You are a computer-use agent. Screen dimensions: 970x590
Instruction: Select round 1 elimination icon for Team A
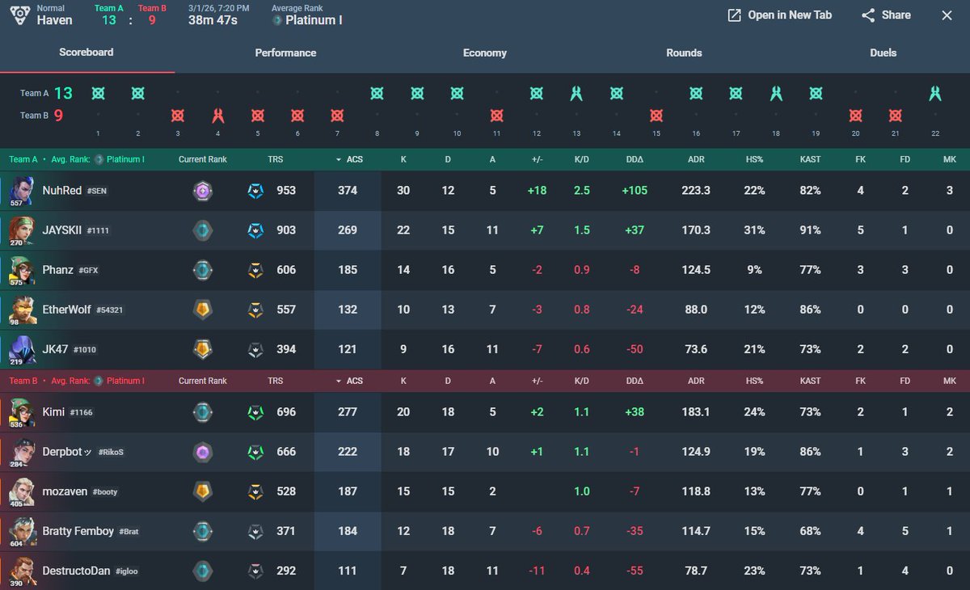click(x=98, y=93)
